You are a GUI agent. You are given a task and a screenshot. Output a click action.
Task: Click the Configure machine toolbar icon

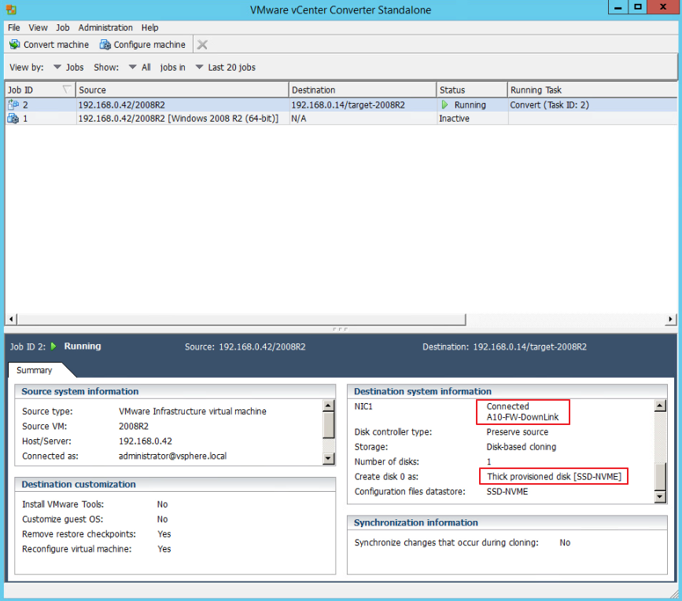(105, 44)
